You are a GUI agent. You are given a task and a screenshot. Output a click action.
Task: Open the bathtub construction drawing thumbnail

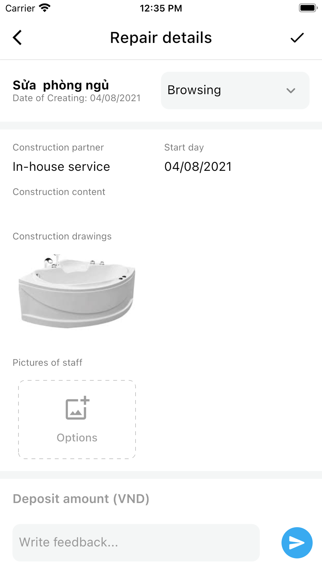[x=77, y=291]
